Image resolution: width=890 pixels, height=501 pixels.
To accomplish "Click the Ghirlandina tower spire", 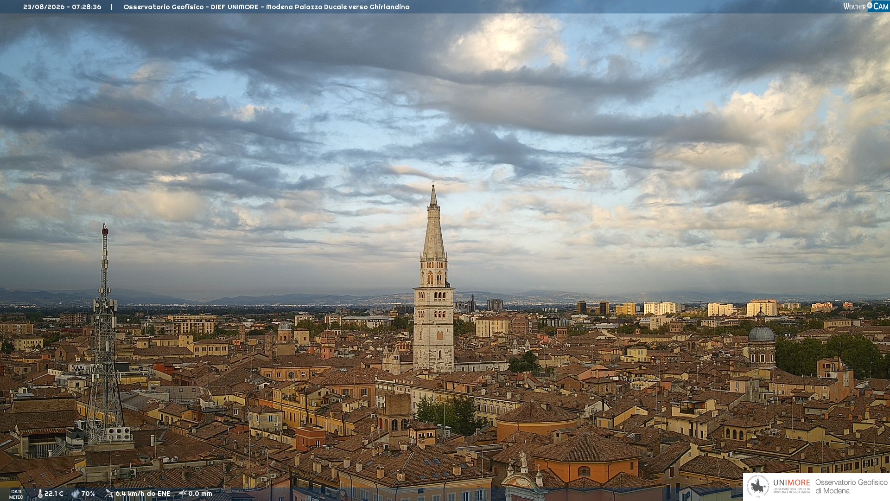I will 433,223.
